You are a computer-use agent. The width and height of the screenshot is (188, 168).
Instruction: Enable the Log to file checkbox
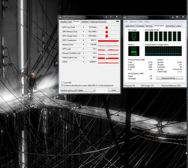pyautogui.click(x=62, y=83)
